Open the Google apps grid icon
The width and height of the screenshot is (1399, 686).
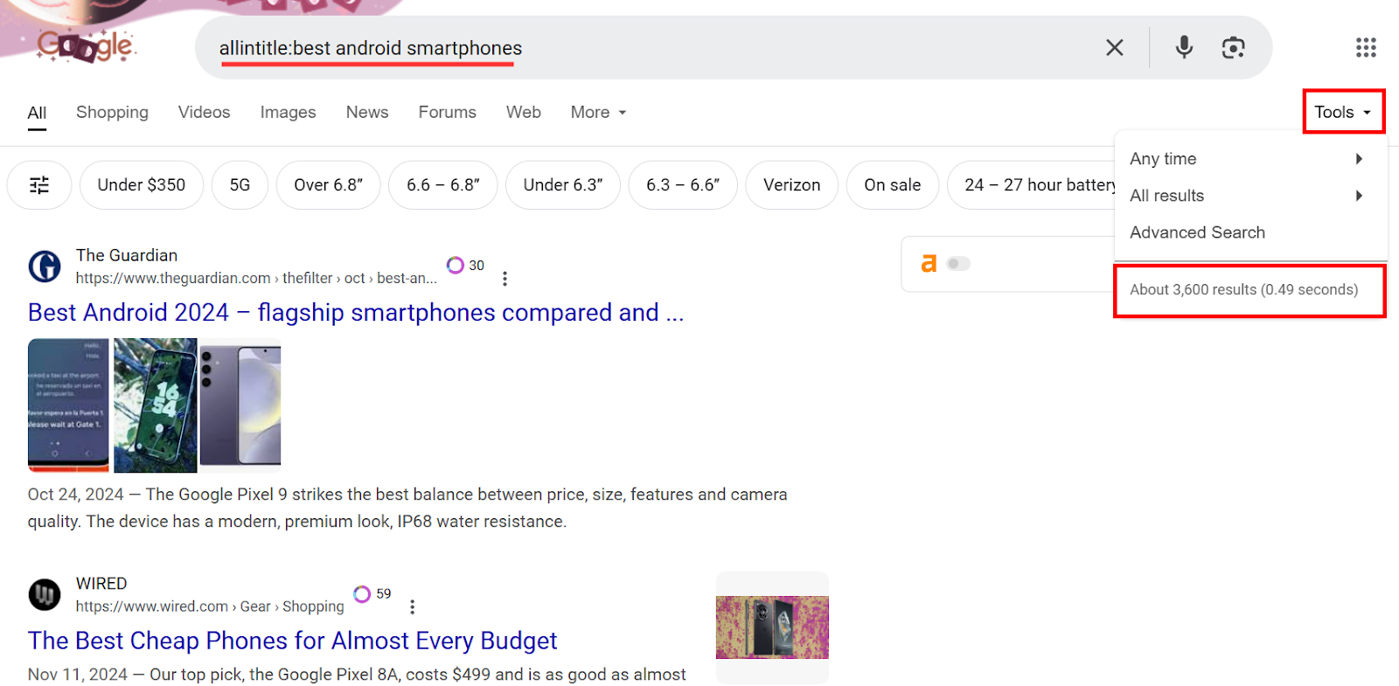click(1366, 47)
